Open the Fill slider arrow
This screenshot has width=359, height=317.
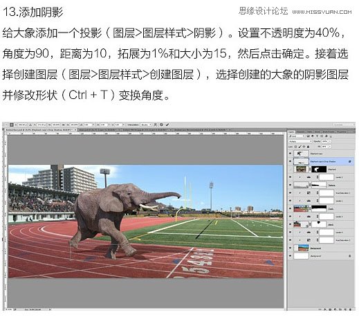tap(330, 147)
